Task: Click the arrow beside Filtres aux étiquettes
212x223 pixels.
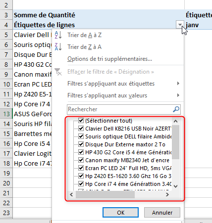Action: 178,84
